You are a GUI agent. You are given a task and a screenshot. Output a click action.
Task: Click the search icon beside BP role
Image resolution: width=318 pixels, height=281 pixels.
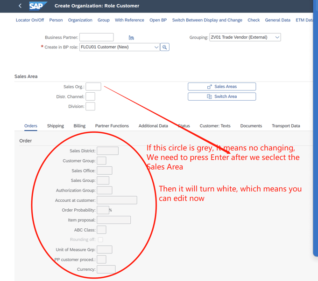[164, 47]
